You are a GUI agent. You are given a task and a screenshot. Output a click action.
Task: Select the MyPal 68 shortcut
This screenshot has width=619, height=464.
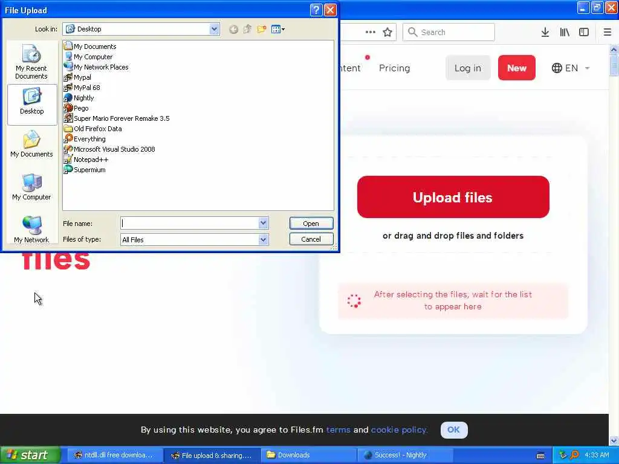[82, 88]
